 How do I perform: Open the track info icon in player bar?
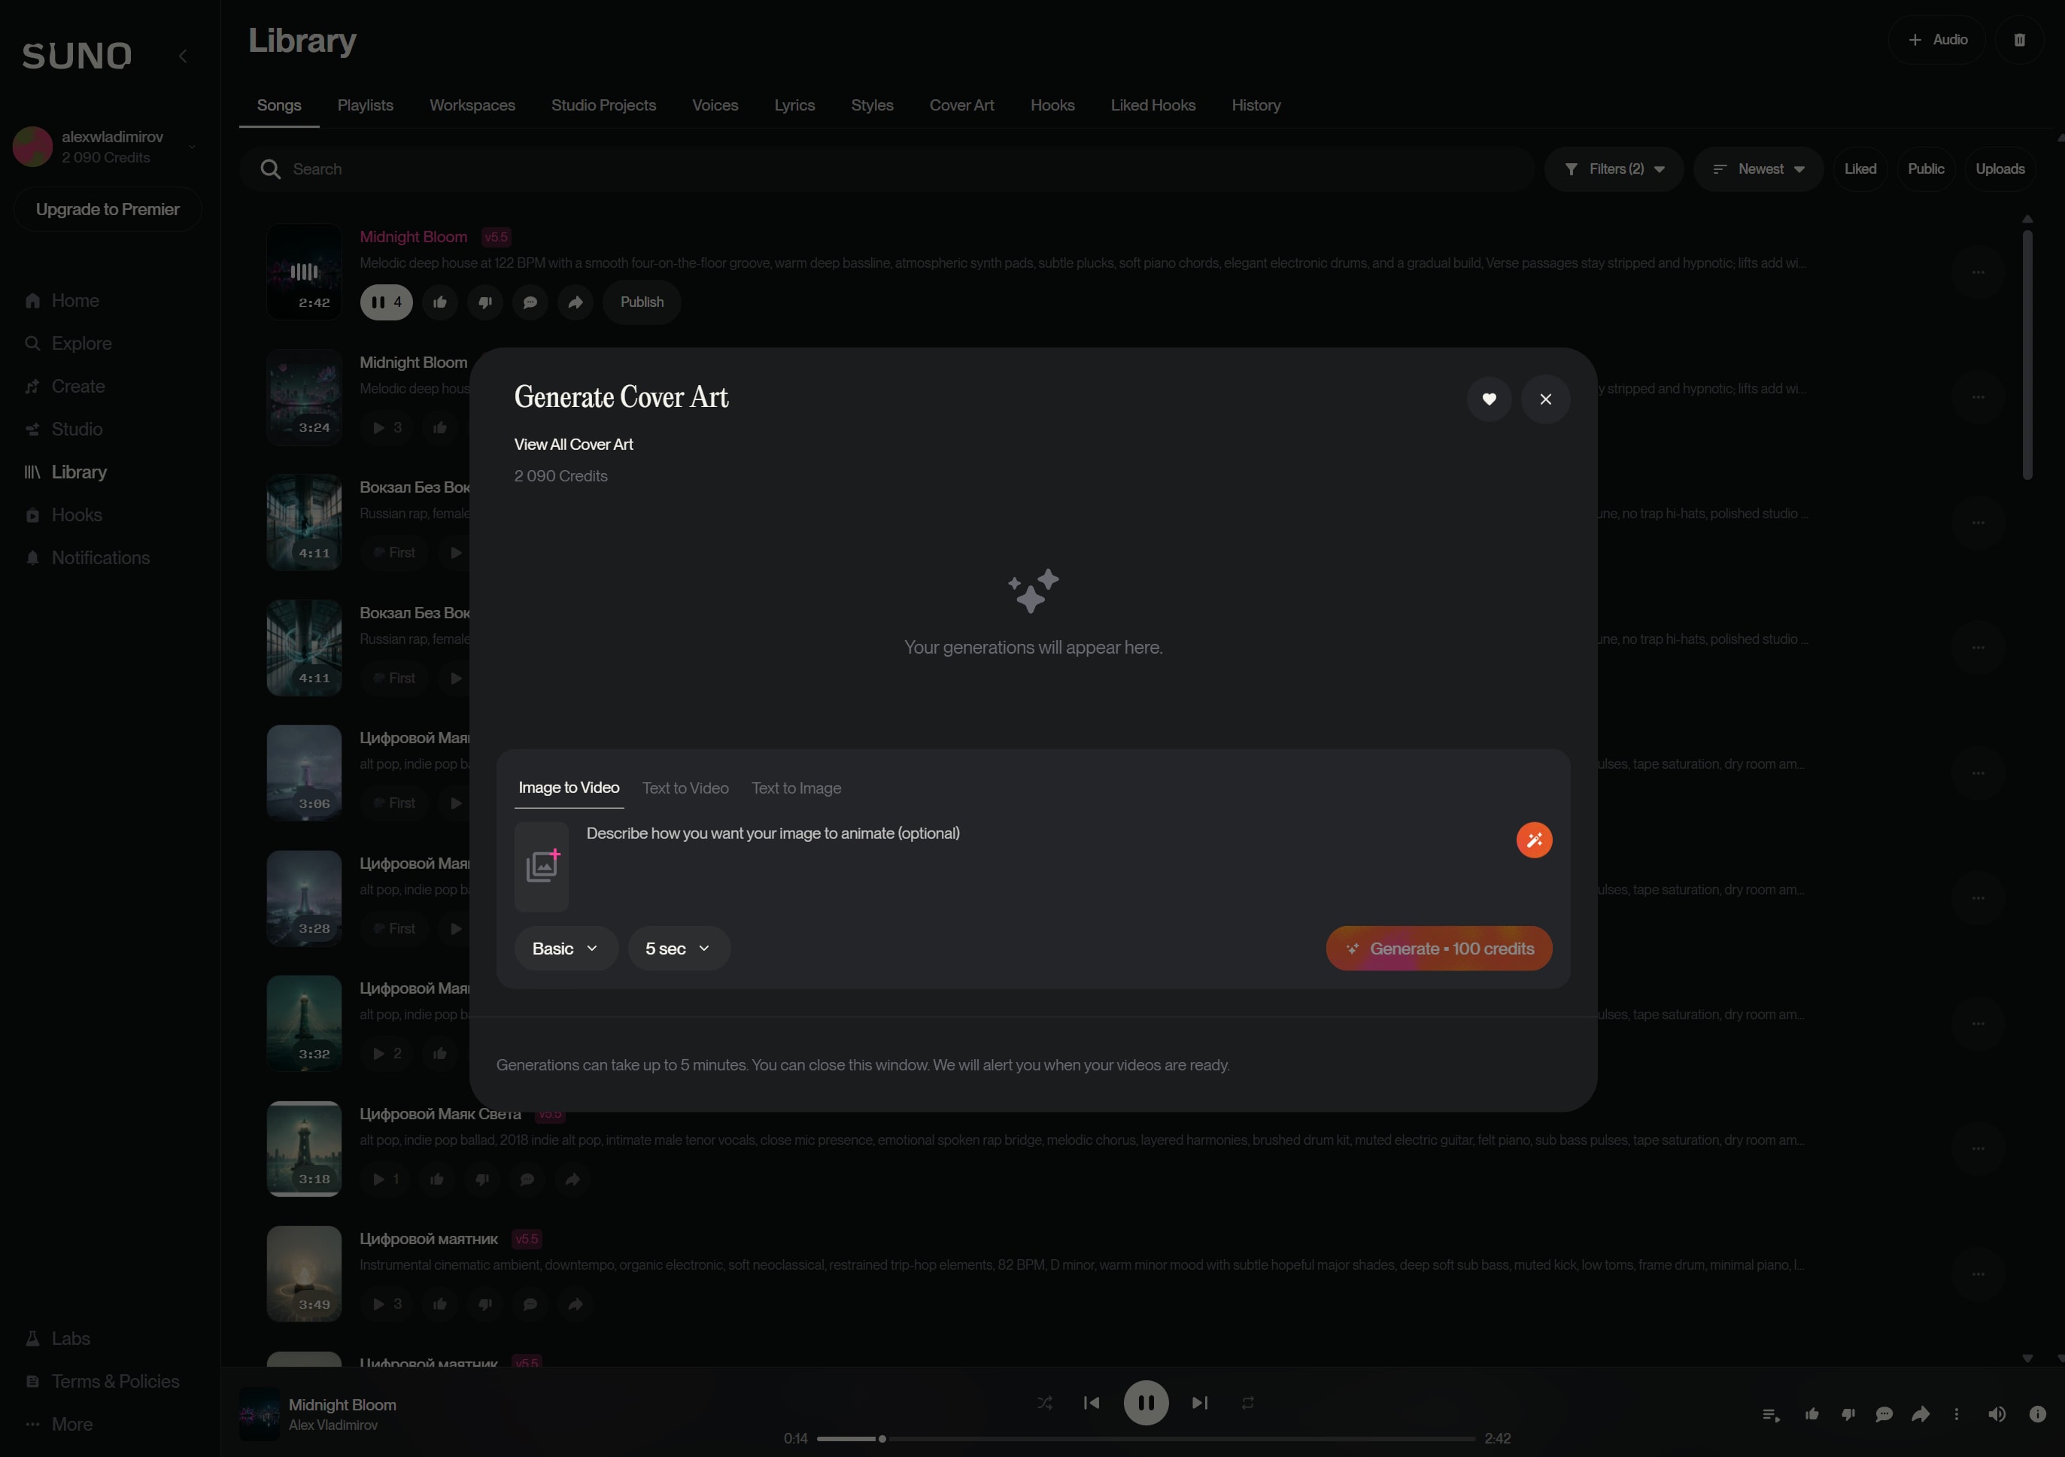(x=2038, y=1415)
